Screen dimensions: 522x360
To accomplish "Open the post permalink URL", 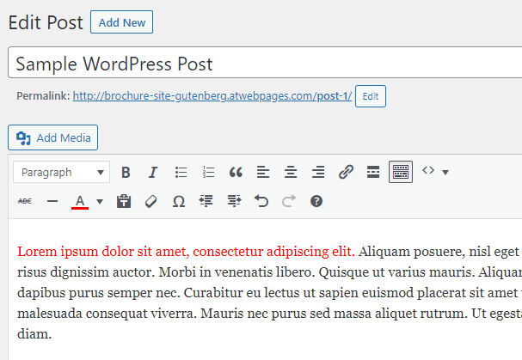I will 212,96.
